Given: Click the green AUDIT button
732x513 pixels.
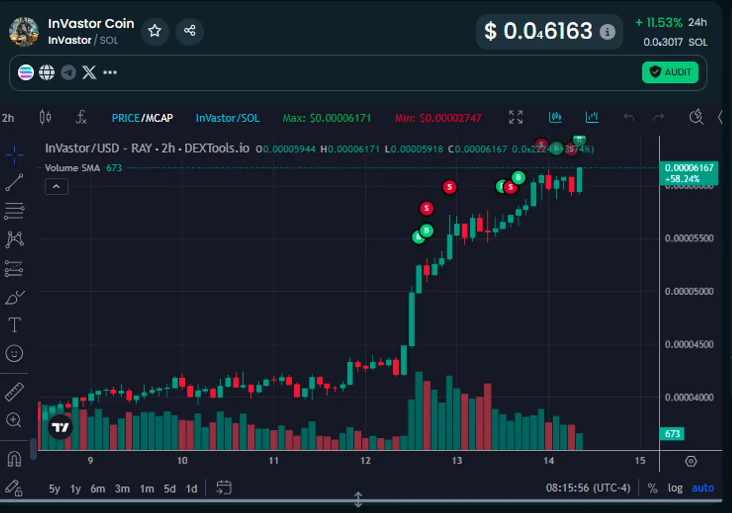Looking at the screenshot, I should click(670, 72).
